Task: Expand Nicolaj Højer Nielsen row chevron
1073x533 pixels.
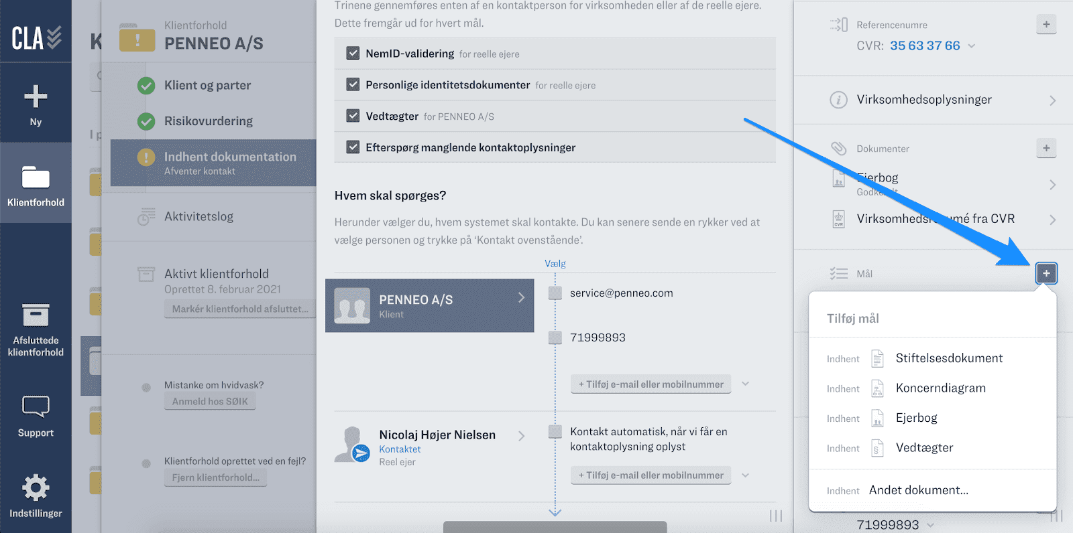Action: [x=521, y=436]
